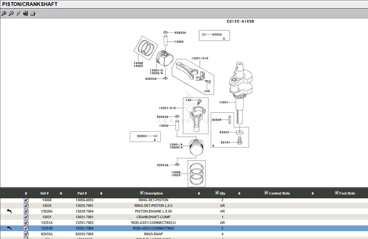
Task: Click back arrow icon on 13251B row
Action: [9, 228]
